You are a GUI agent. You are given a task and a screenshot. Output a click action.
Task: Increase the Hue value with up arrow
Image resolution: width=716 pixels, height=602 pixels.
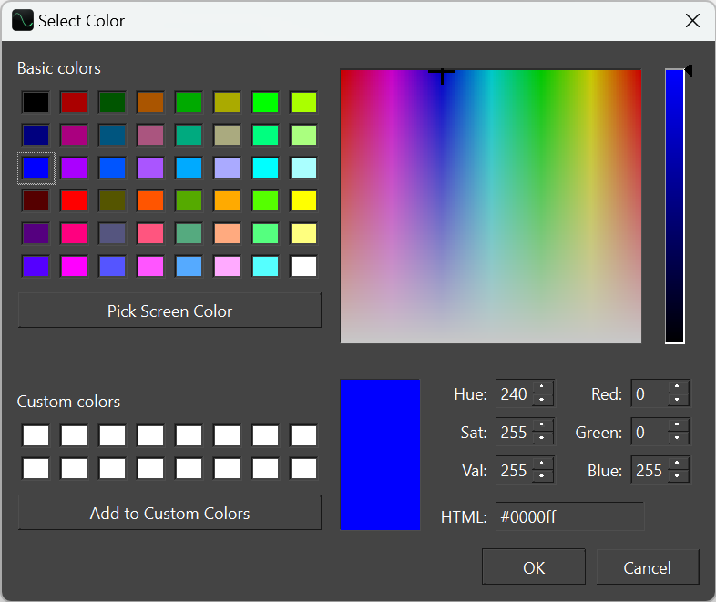(x=541, y=388)
